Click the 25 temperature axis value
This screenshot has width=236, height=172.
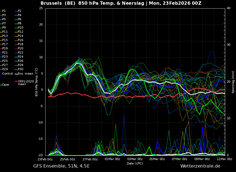tap(41, 8)
